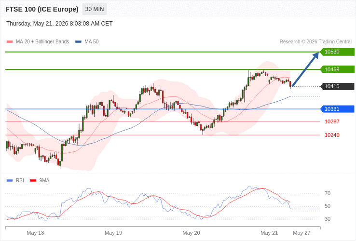Click the 30 MIN timeframe badge
This screenshot has width=356, height=241.
[95, 9]
